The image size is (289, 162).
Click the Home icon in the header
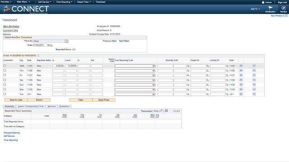click(263, 2)
